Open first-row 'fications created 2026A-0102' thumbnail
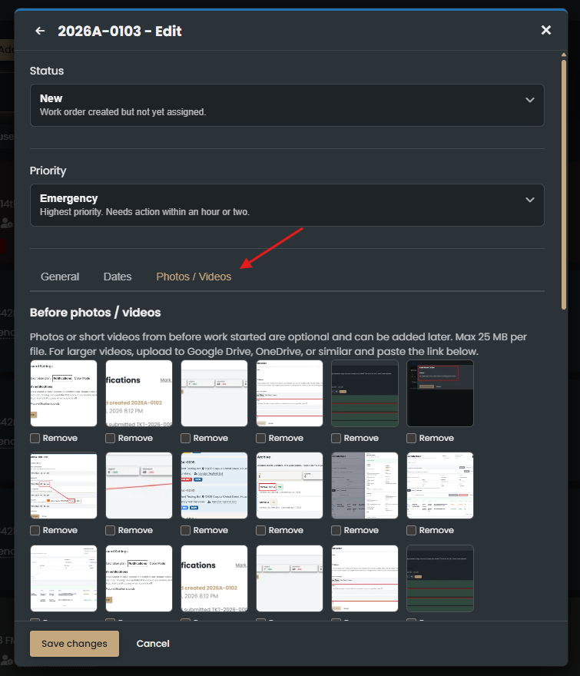The height and width of the screenshot is (676, 580). (x=139, y=393)
